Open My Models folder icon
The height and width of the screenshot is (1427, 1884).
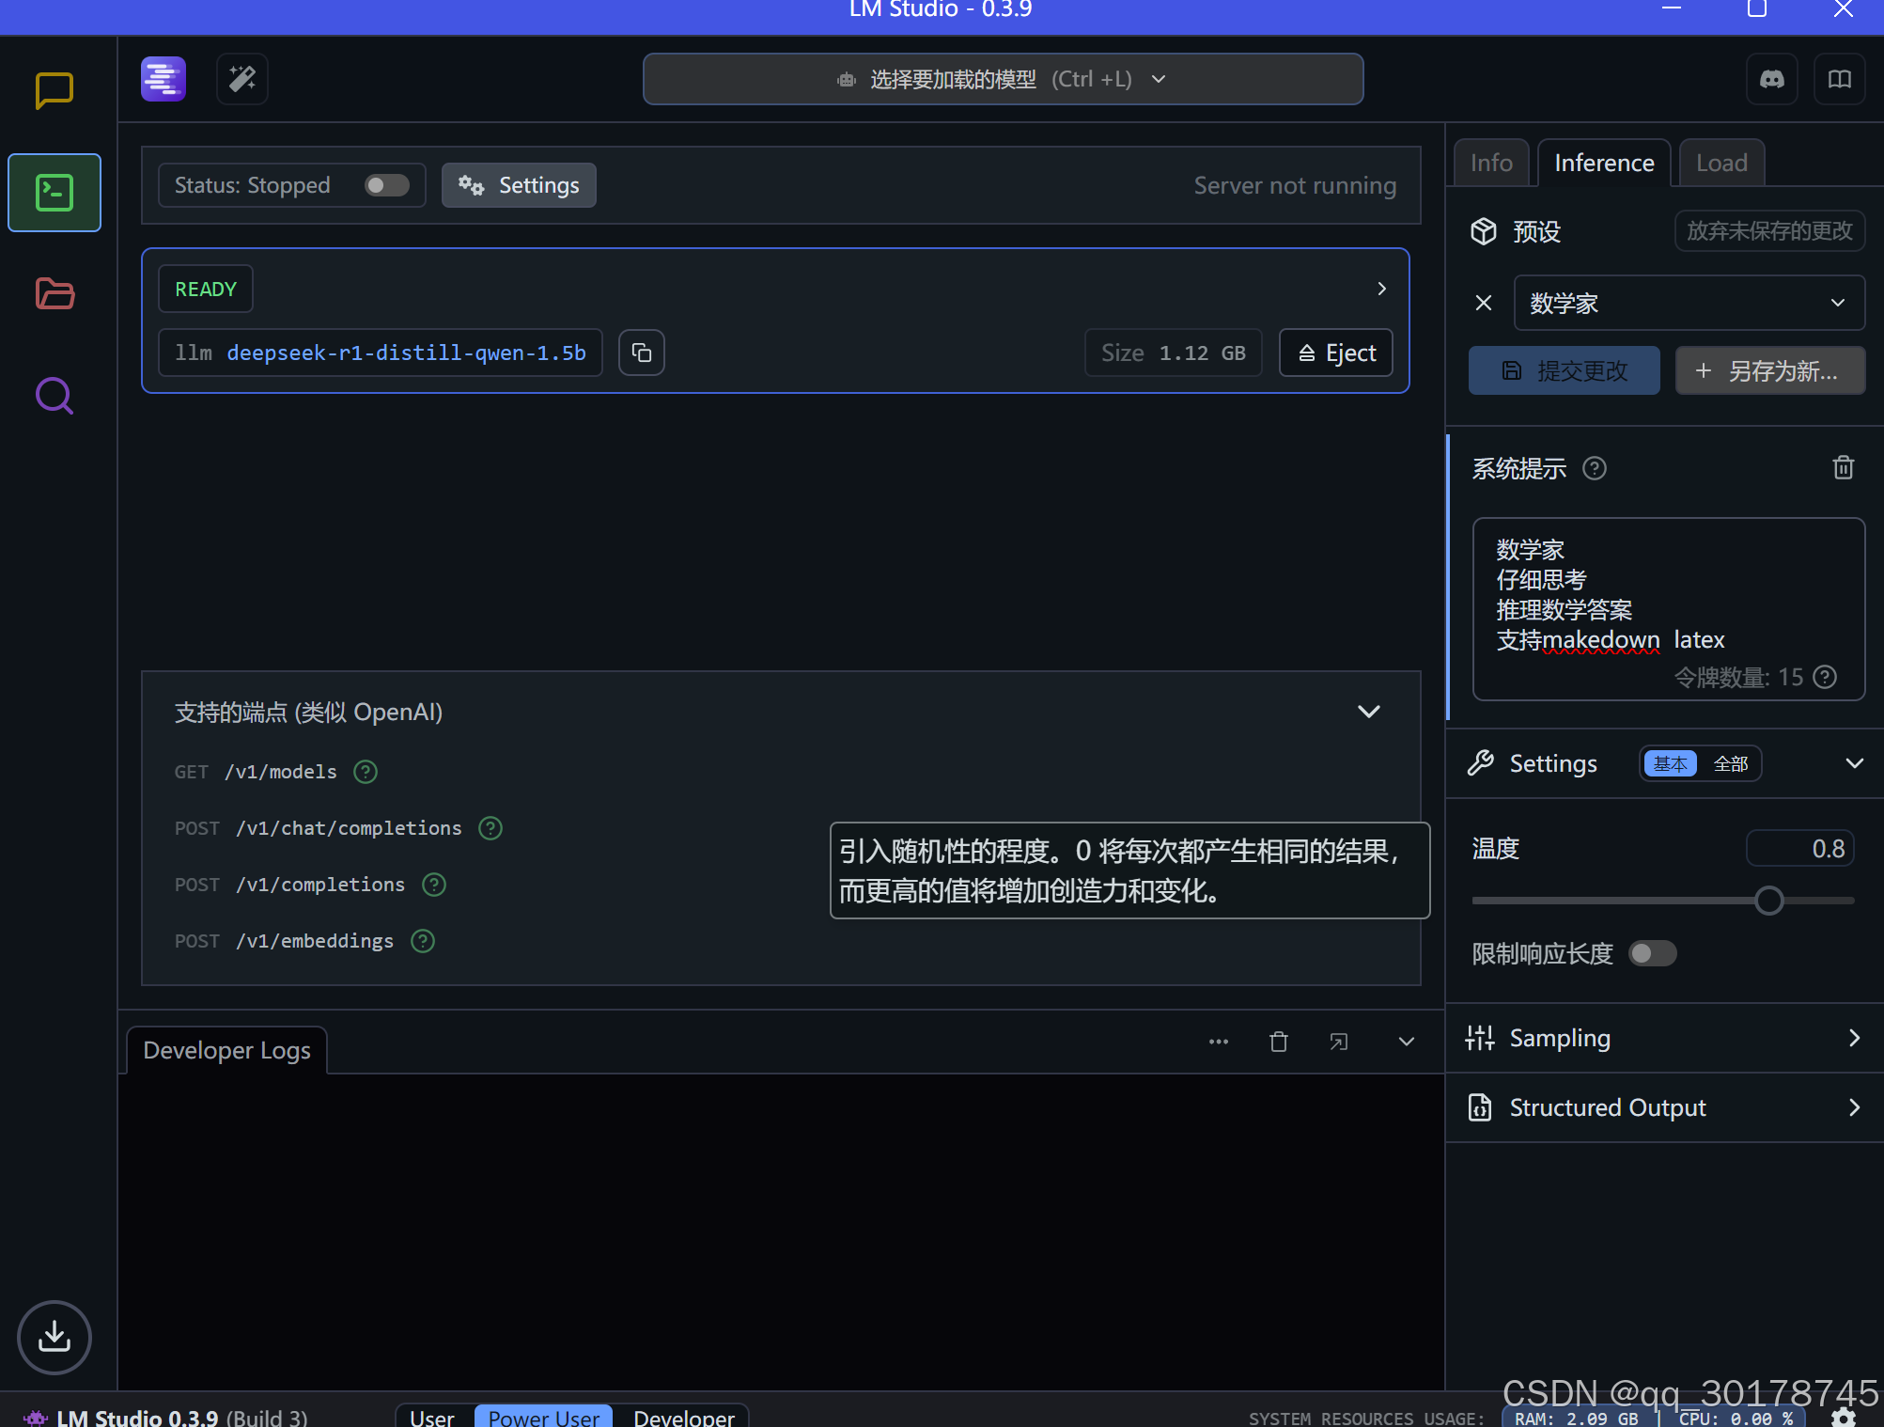coord(54,294)
